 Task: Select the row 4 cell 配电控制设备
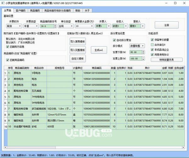[x=22, y=91]
